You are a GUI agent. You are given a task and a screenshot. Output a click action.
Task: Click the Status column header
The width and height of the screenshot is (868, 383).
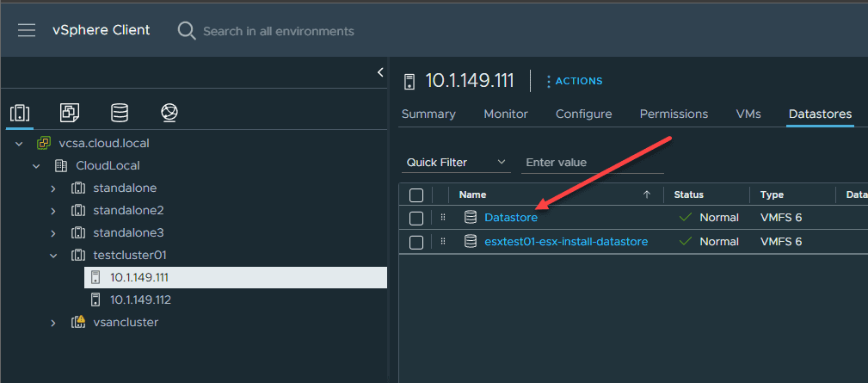tap(689, 195)
